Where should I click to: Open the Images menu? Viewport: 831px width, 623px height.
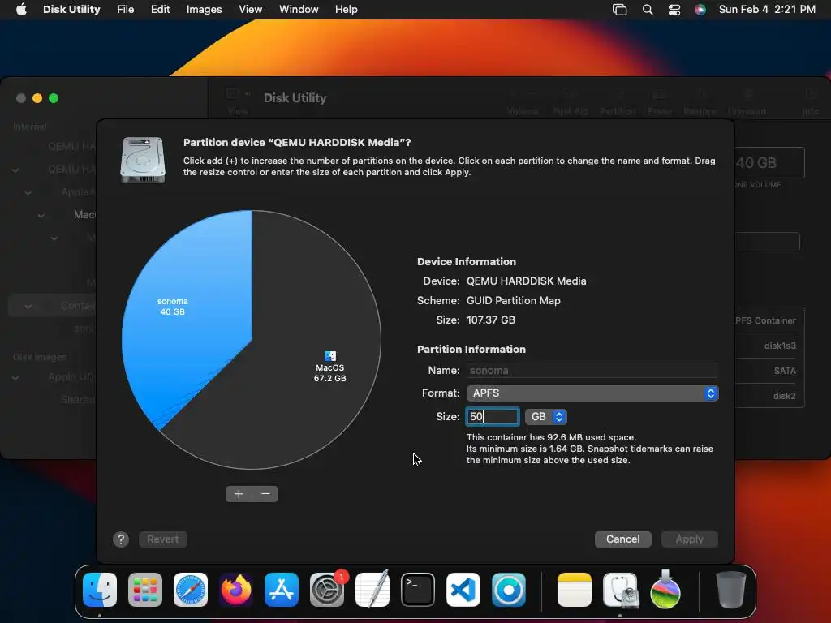(204, 9)
